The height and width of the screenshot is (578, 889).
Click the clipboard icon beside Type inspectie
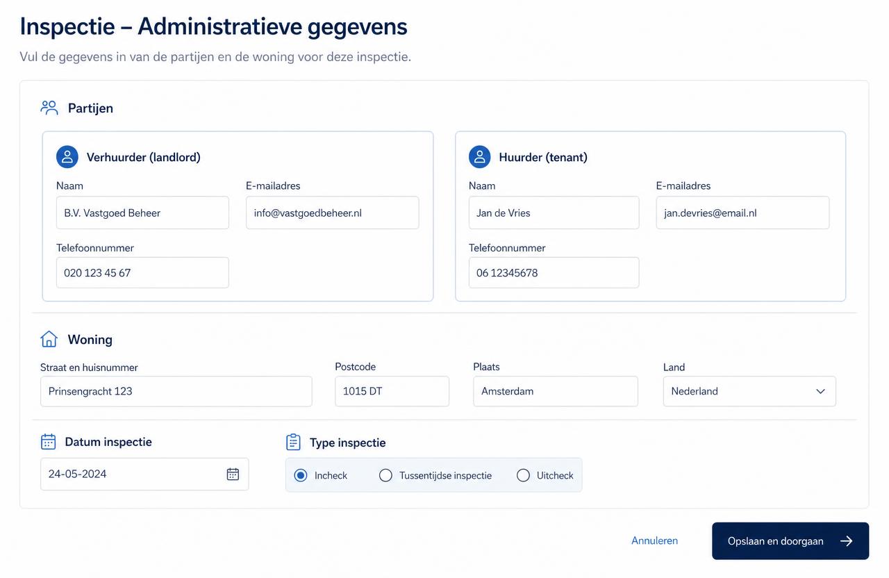point(293,443)
